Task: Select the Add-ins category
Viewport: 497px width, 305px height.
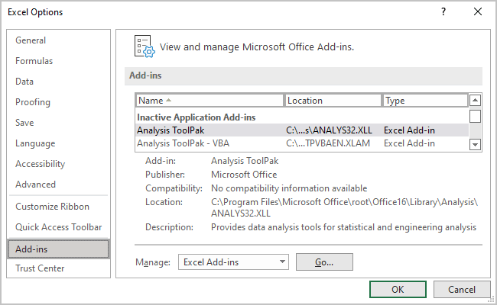Action: point(58,249)
